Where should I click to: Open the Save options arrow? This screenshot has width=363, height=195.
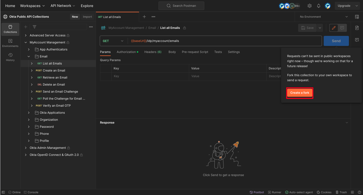[320, 28]
